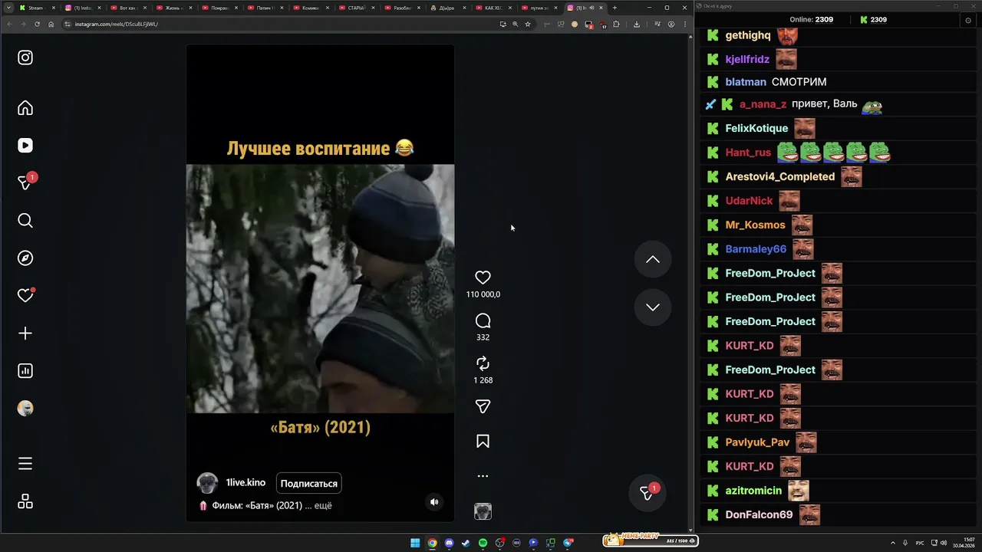Open the Explore compass icon

[25, 258]
